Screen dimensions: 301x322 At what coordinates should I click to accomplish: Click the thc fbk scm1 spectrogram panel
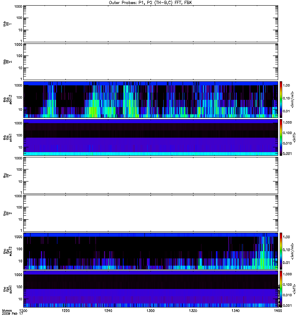[150, 289]
